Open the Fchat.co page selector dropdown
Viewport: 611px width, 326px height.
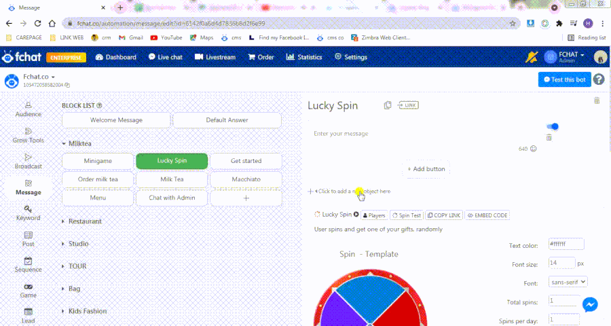(x=39, y=77)
